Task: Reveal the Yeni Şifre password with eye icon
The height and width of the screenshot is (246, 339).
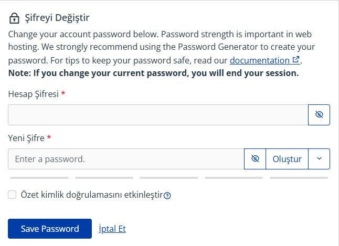Action: [x=256, y=159]
